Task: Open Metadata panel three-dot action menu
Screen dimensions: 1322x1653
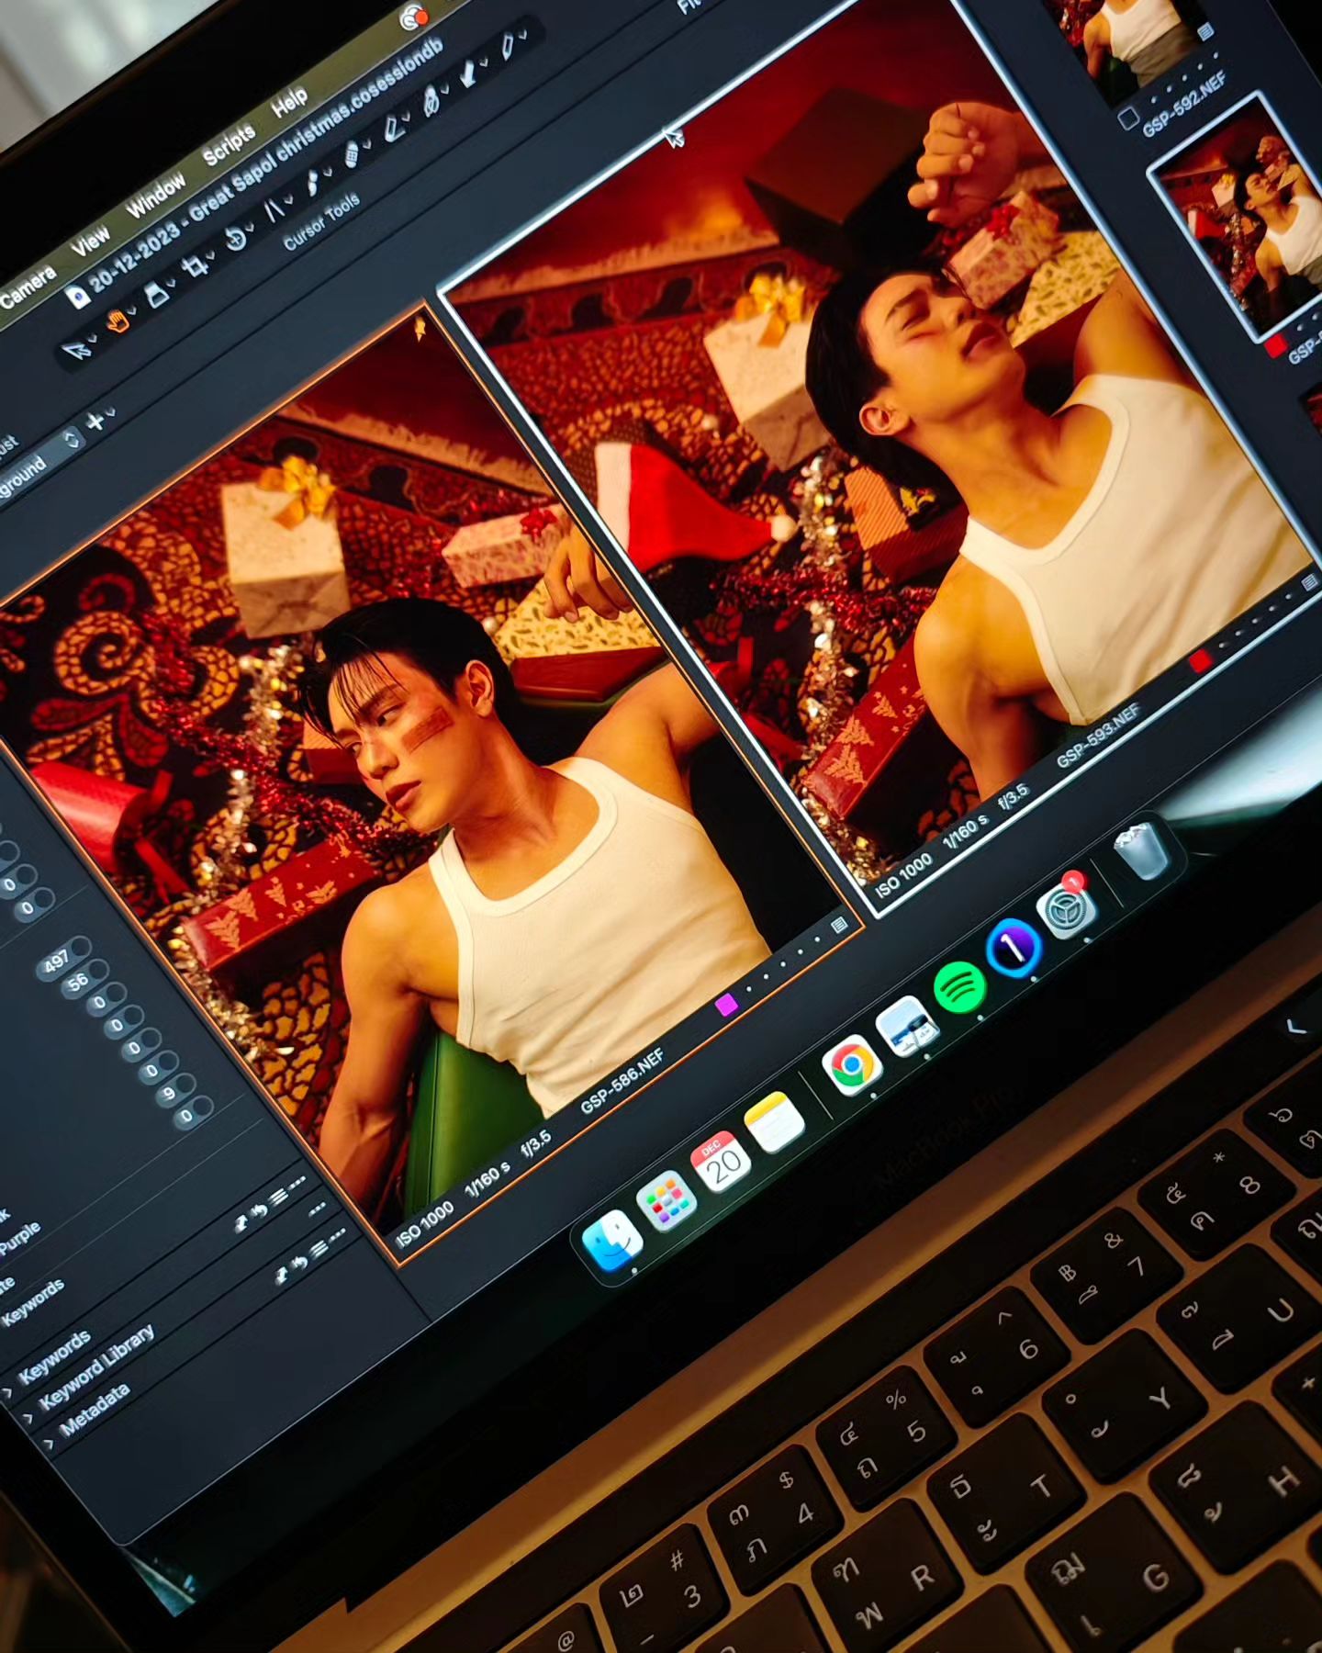Action: 337,1233
